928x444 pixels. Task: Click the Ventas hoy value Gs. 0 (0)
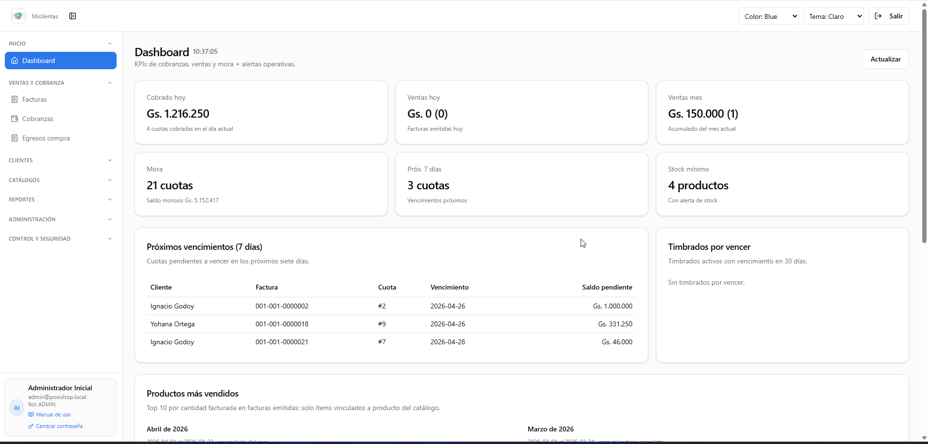(x=427, y=114)
